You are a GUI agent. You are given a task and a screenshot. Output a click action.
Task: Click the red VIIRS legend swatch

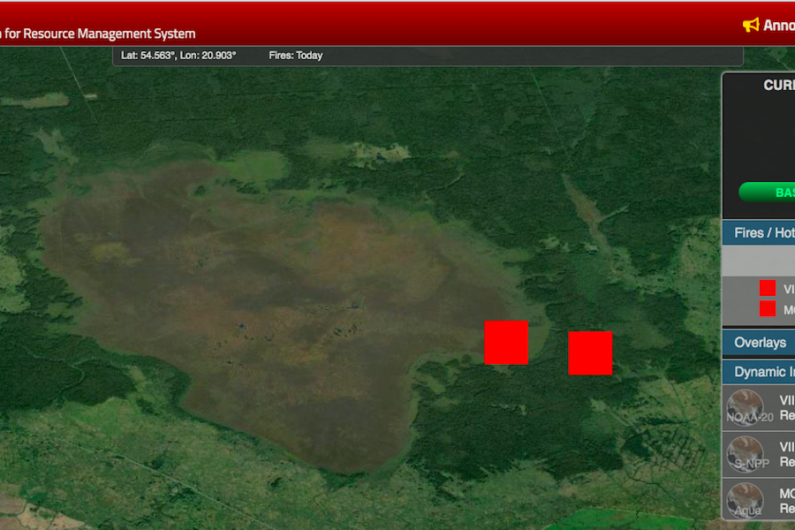coord(768,288)
